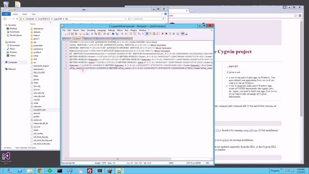This screenshot has height=174, width=309.
Task: Open the Share ribbon tab in Explorer
Action: [25, 14]
